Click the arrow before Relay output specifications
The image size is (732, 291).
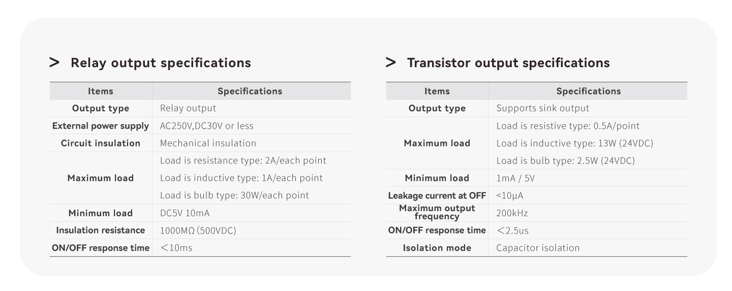[54, 63]
